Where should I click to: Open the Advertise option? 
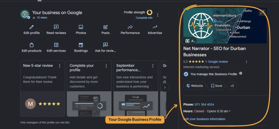click(x=155, y=30)
